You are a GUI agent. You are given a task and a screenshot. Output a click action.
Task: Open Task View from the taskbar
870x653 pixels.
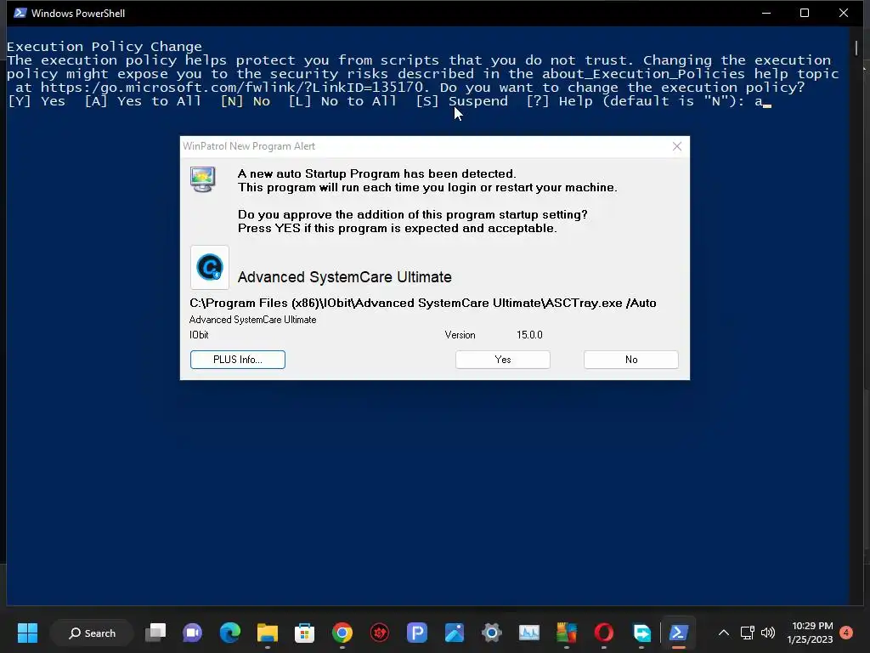tap(155, 633)
